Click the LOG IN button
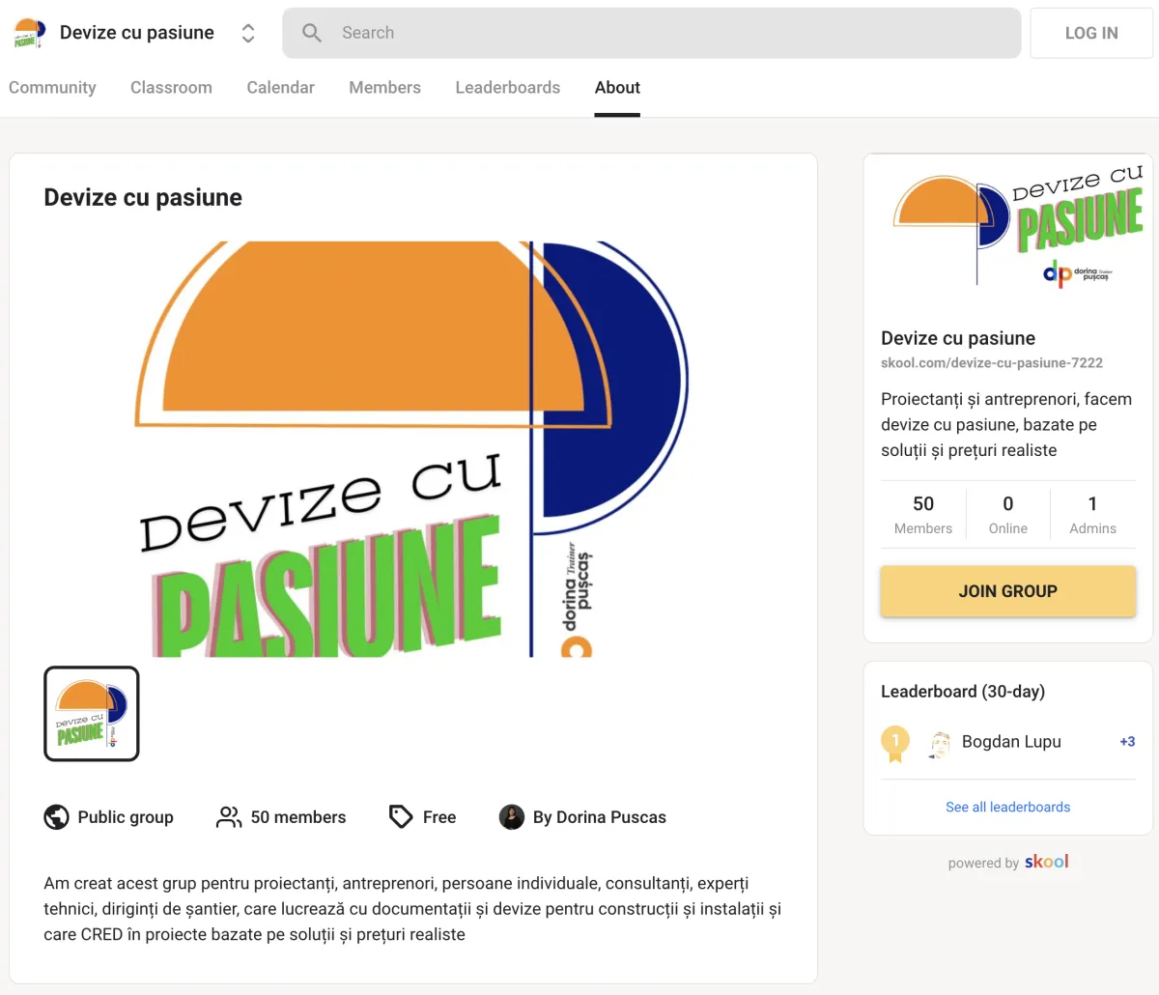1159x995 pixels. click(x=1091, y=33)
